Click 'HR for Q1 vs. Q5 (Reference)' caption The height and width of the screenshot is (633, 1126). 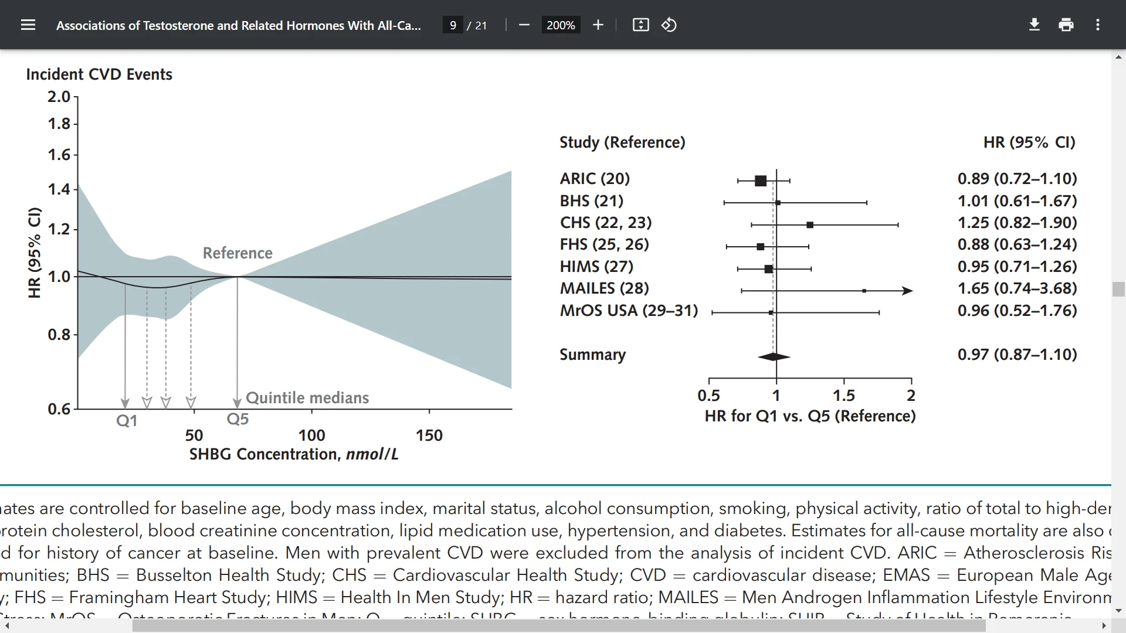(810, 416)
